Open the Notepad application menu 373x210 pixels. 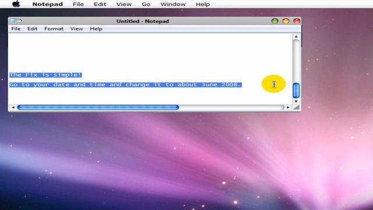click(48, 4)
